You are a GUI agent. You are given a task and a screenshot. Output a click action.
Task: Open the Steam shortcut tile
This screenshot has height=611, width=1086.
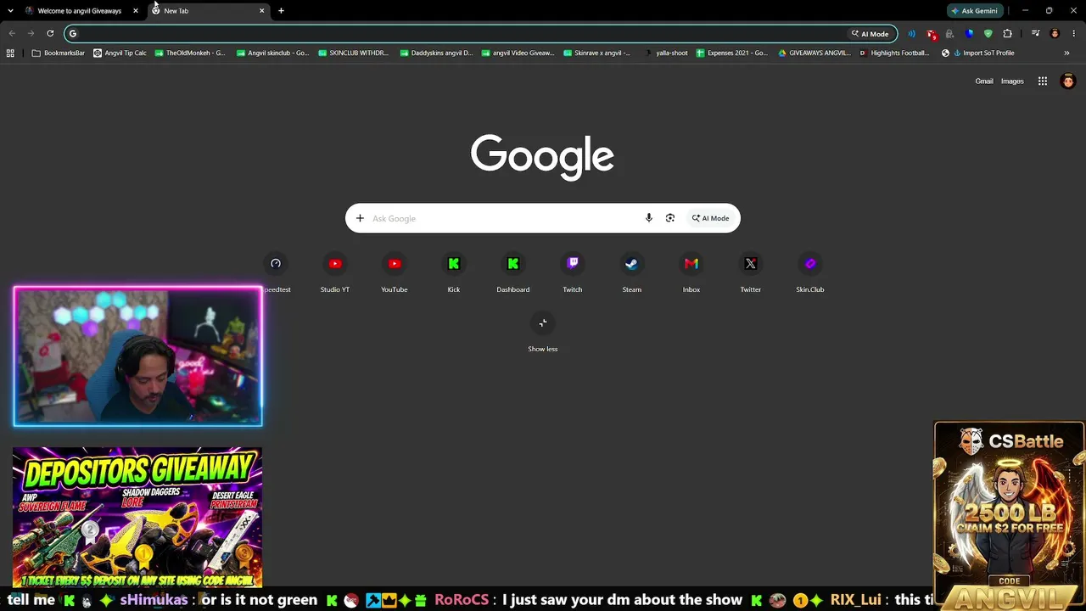(x=632, y=273)
